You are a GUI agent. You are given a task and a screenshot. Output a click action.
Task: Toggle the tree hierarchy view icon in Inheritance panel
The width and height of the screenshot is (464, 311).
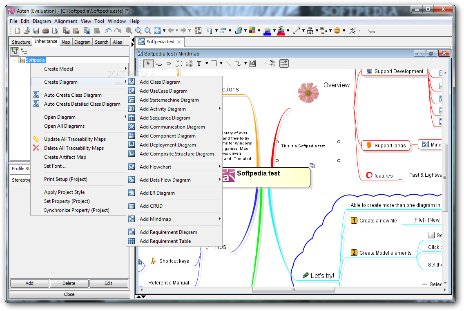coord(15,51)
